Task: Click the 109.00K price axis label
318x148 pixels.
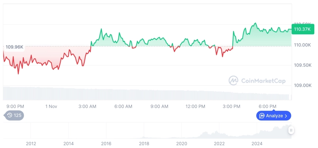Action: coord(302,85)
